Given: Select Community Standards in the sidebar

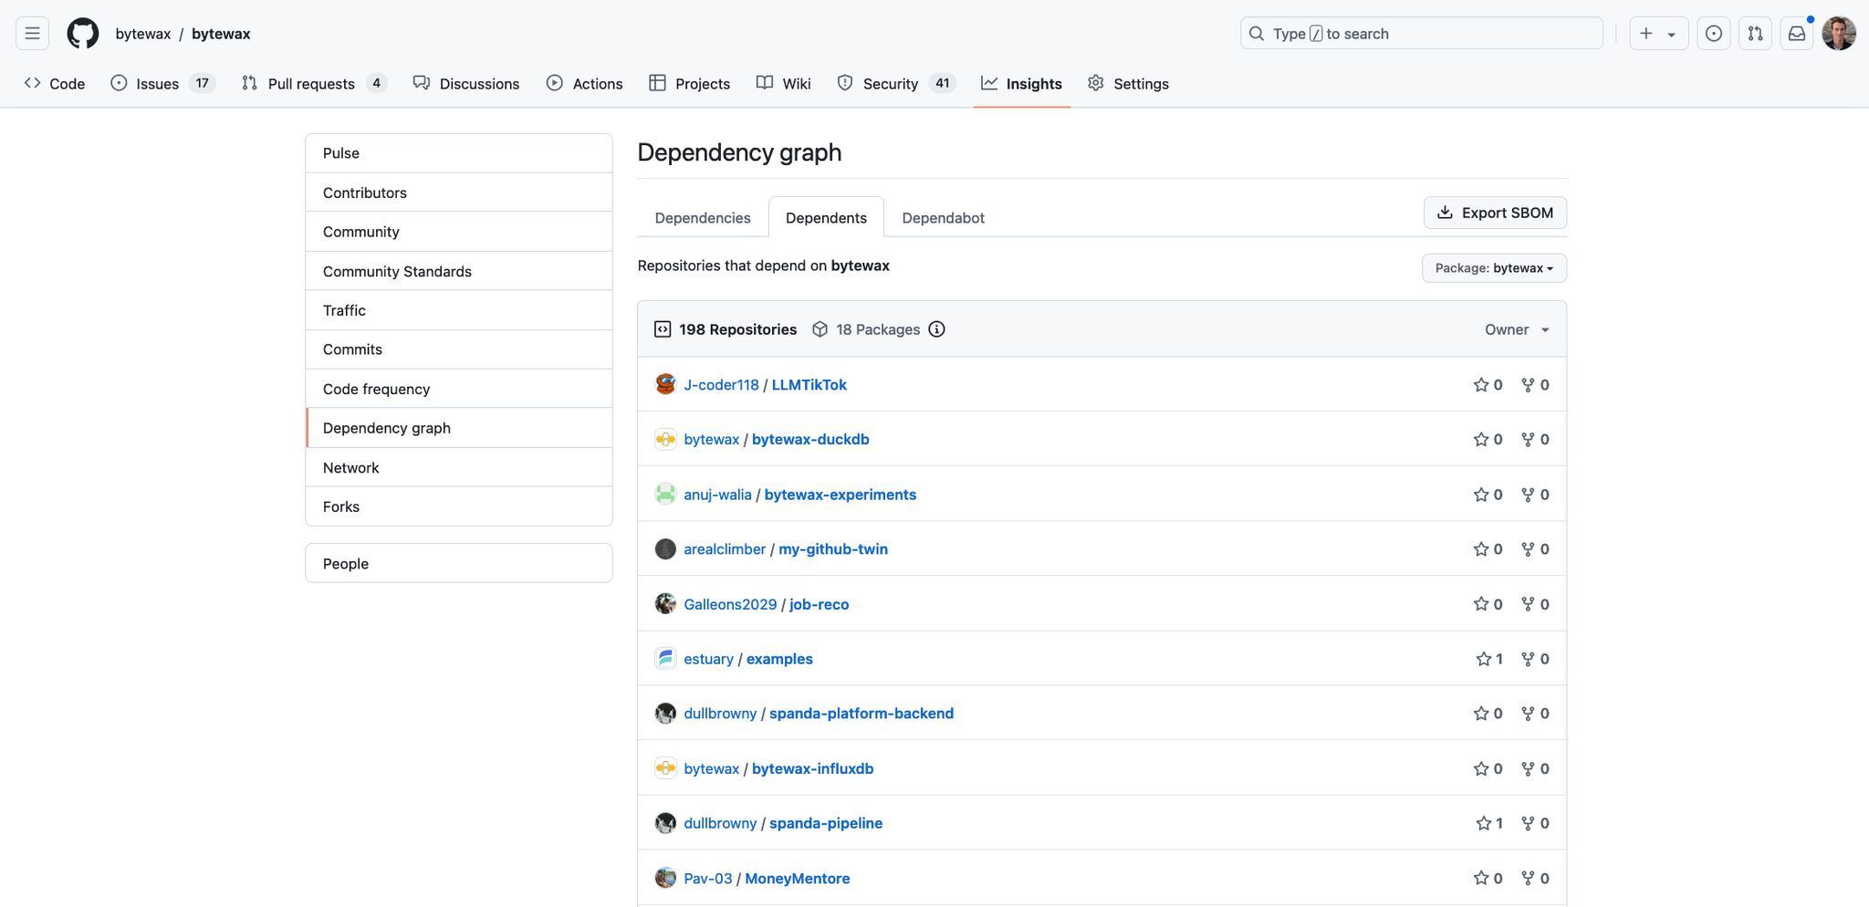Looking at the screenshot, I should (x=459, y=271).
